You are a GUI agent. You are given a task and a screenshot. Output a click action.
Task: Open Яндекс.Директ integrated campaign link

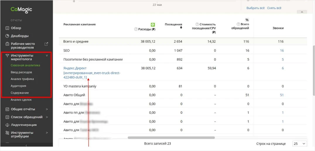coord(92,73)
